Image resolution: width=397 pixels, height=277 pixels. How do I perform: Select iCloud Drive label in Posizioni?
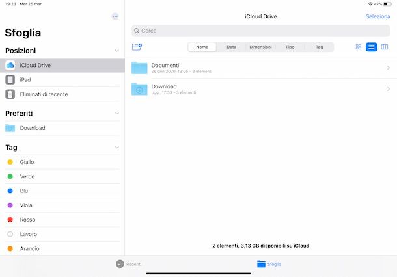tap(35, 65)
